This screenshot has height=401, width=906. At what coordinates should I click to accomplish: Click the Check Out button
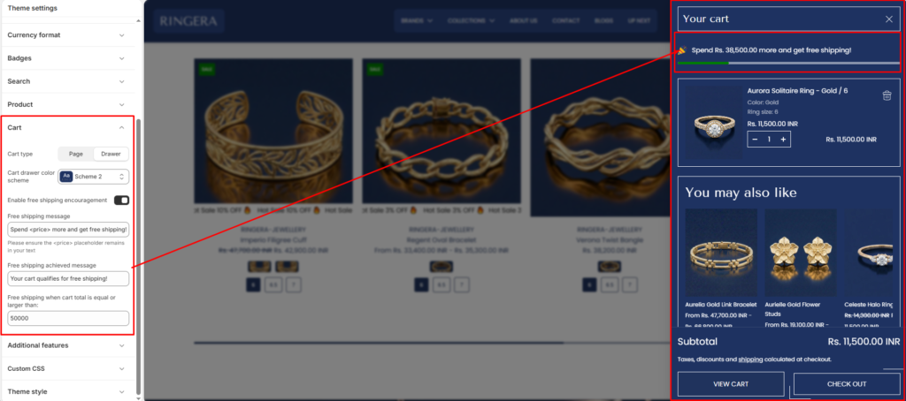coord(847,384)
